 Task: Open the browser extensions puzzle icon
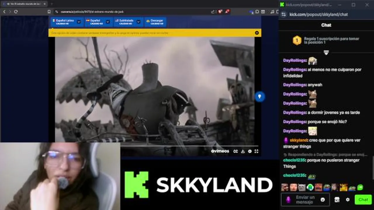257,12
